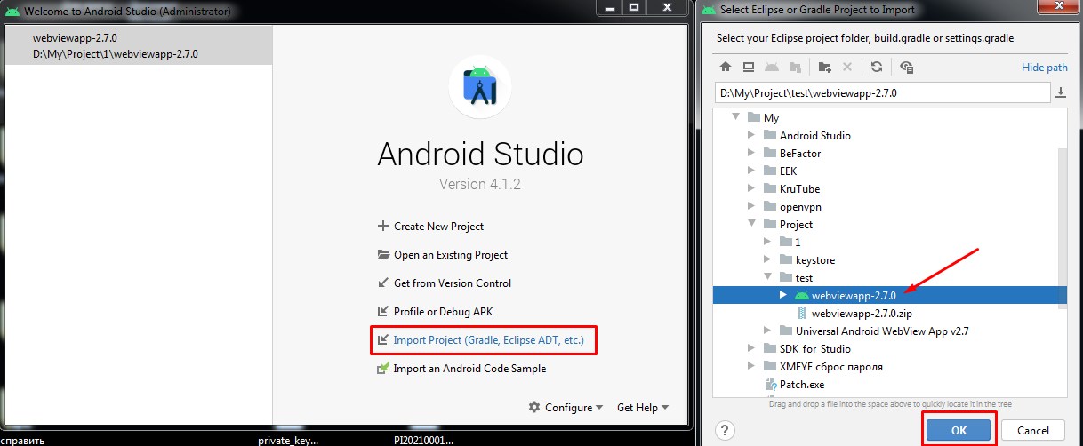Refresh the file tree
Image resolution: width=1083 pixels, height=446 pixels.
pos(877,67)
